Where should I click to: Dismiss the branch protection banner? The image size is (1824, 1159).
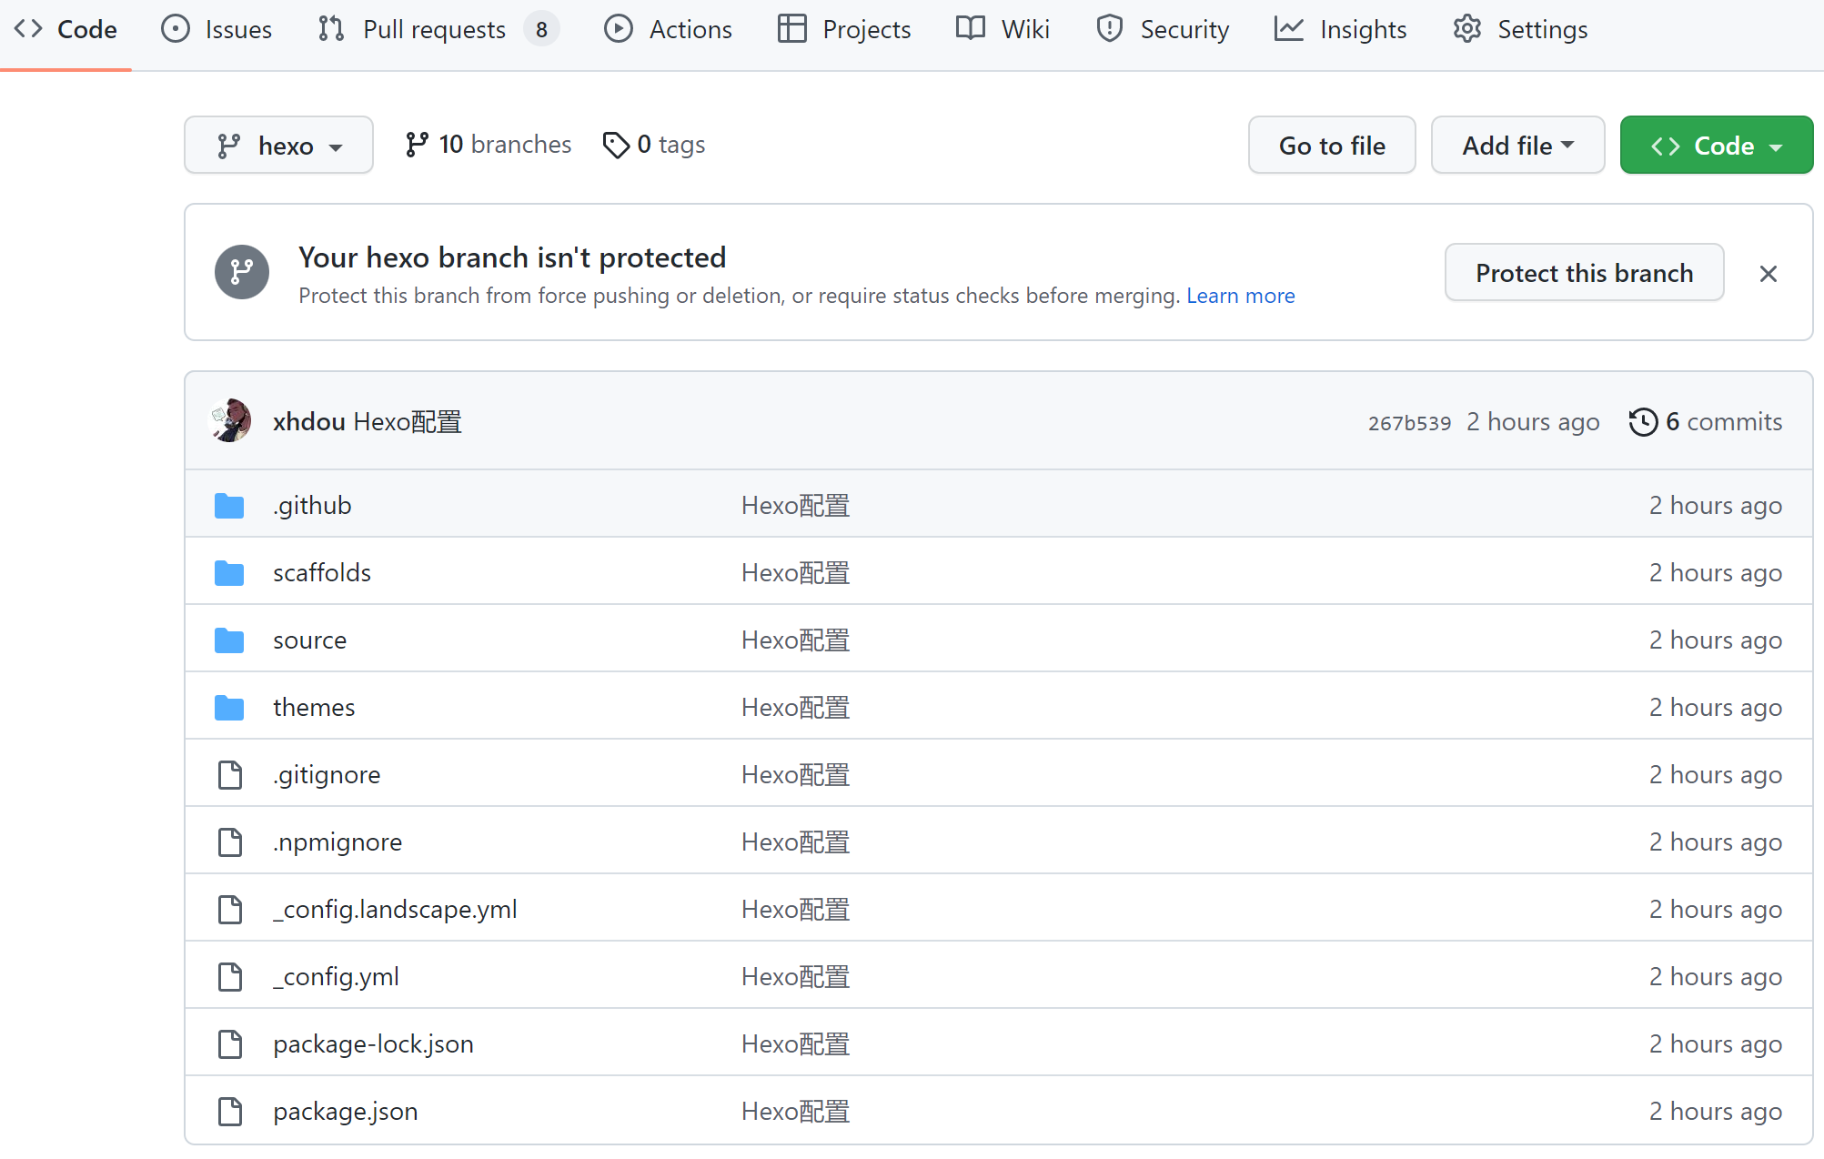1768,274
